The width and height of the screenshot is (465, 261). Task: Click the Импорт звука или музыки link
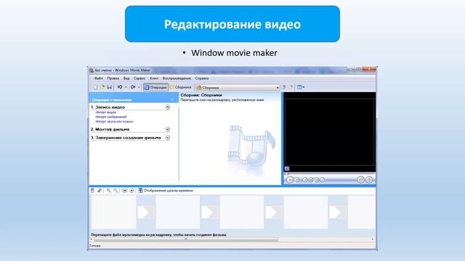[x=114, y=122]
